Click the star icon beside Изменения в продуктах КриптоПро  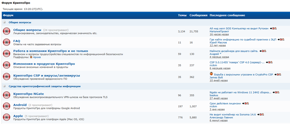pyautogui.click(x=7, y=65)
